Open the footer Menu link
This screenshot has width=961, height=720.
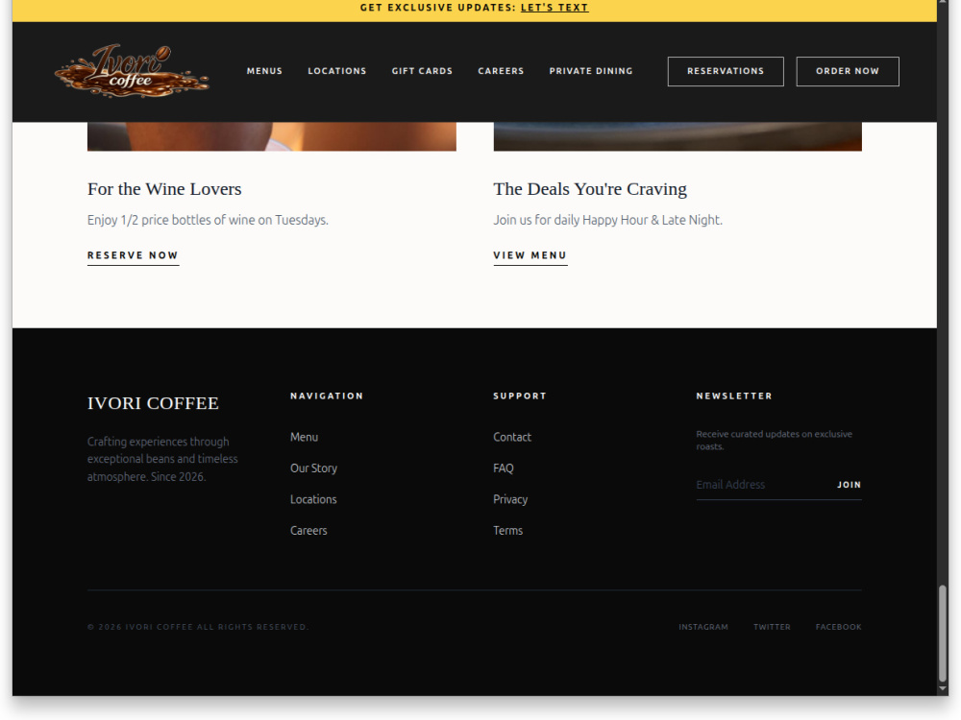(x=304, y=437)
